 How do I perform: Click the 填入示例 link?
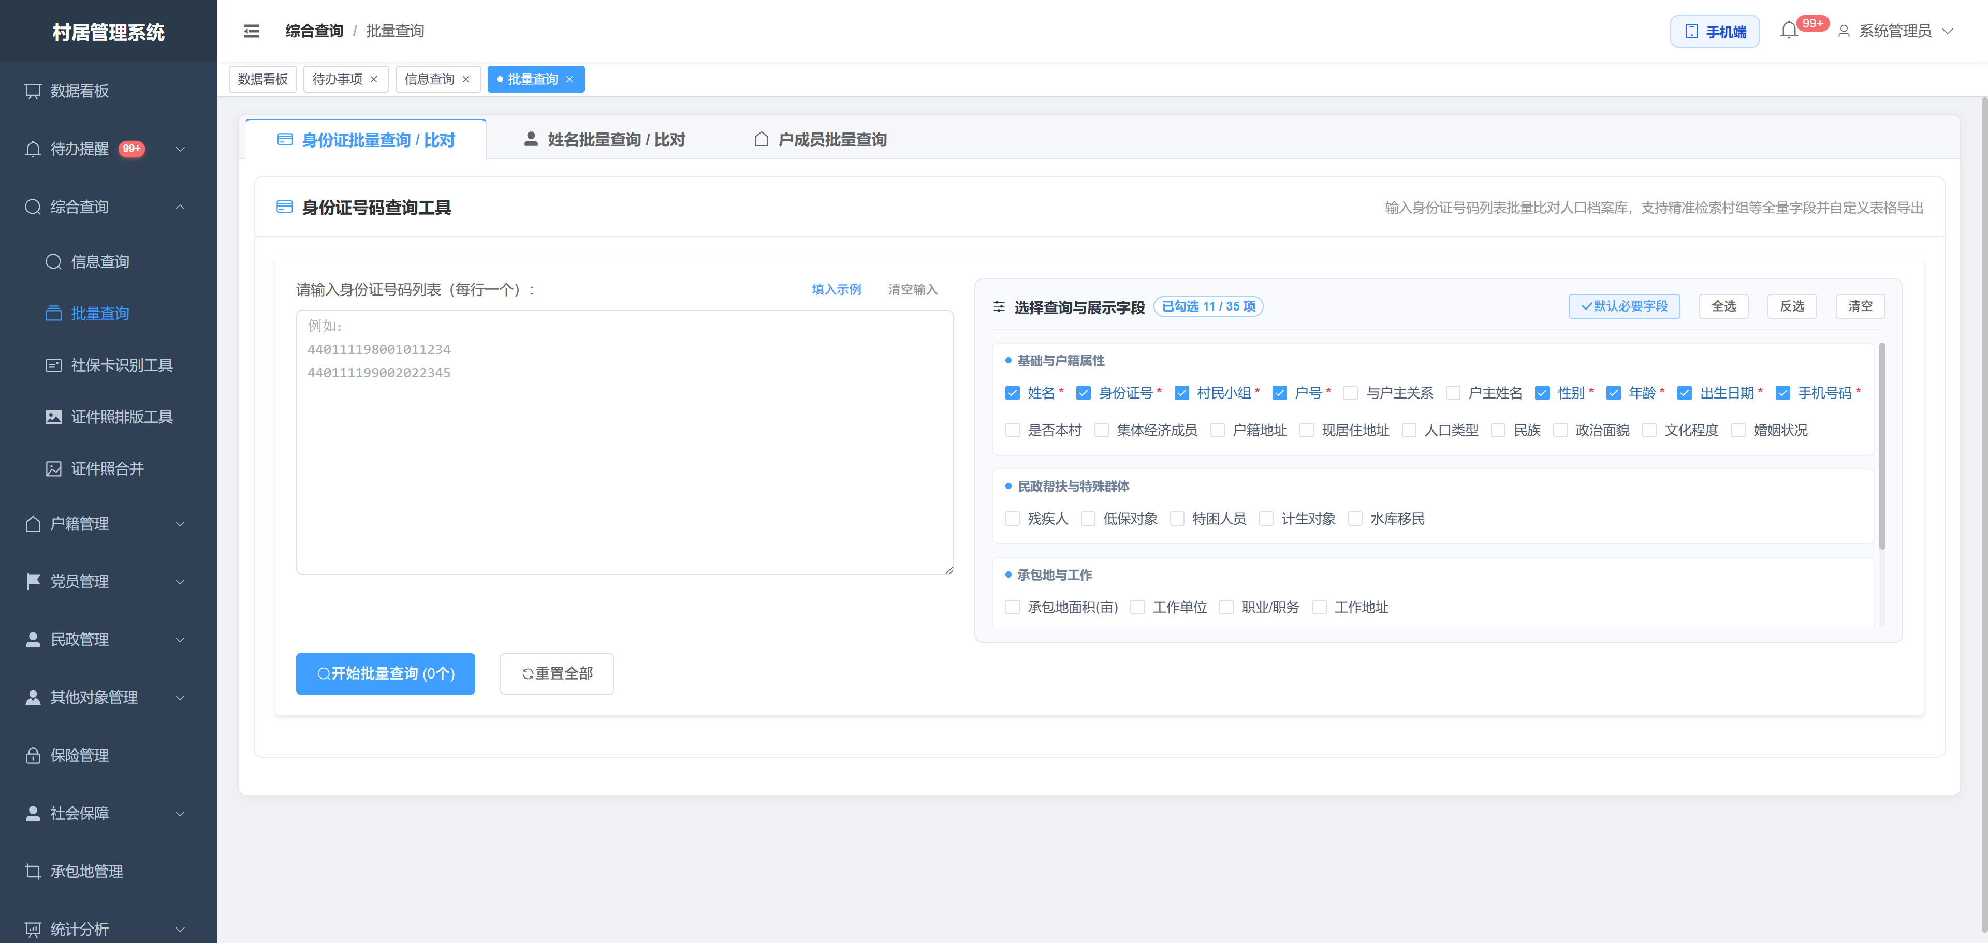pyautogui.click(x=837, y=289)
